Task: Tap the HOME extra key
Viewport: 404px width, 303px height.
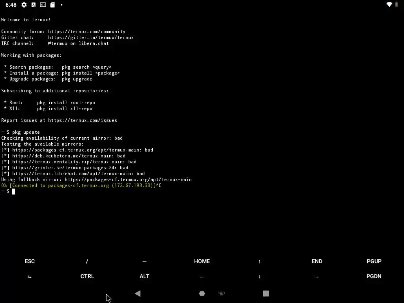Action: pyautogui.click(x=202, y=261)
